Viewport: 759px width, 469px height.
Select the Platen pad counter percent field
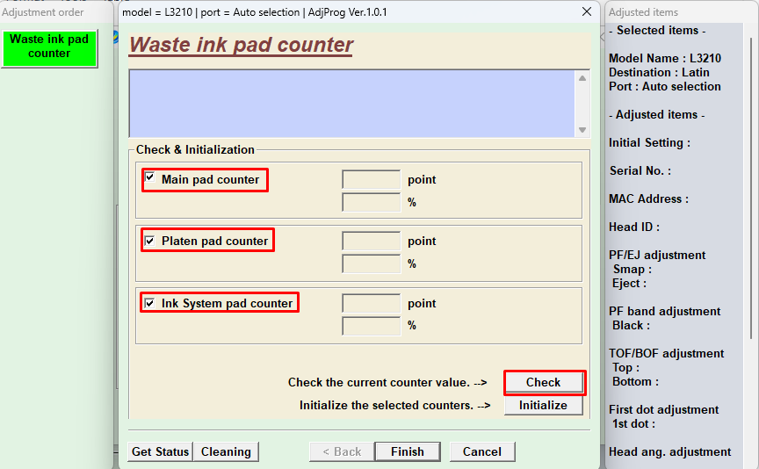tap(371, 264)
